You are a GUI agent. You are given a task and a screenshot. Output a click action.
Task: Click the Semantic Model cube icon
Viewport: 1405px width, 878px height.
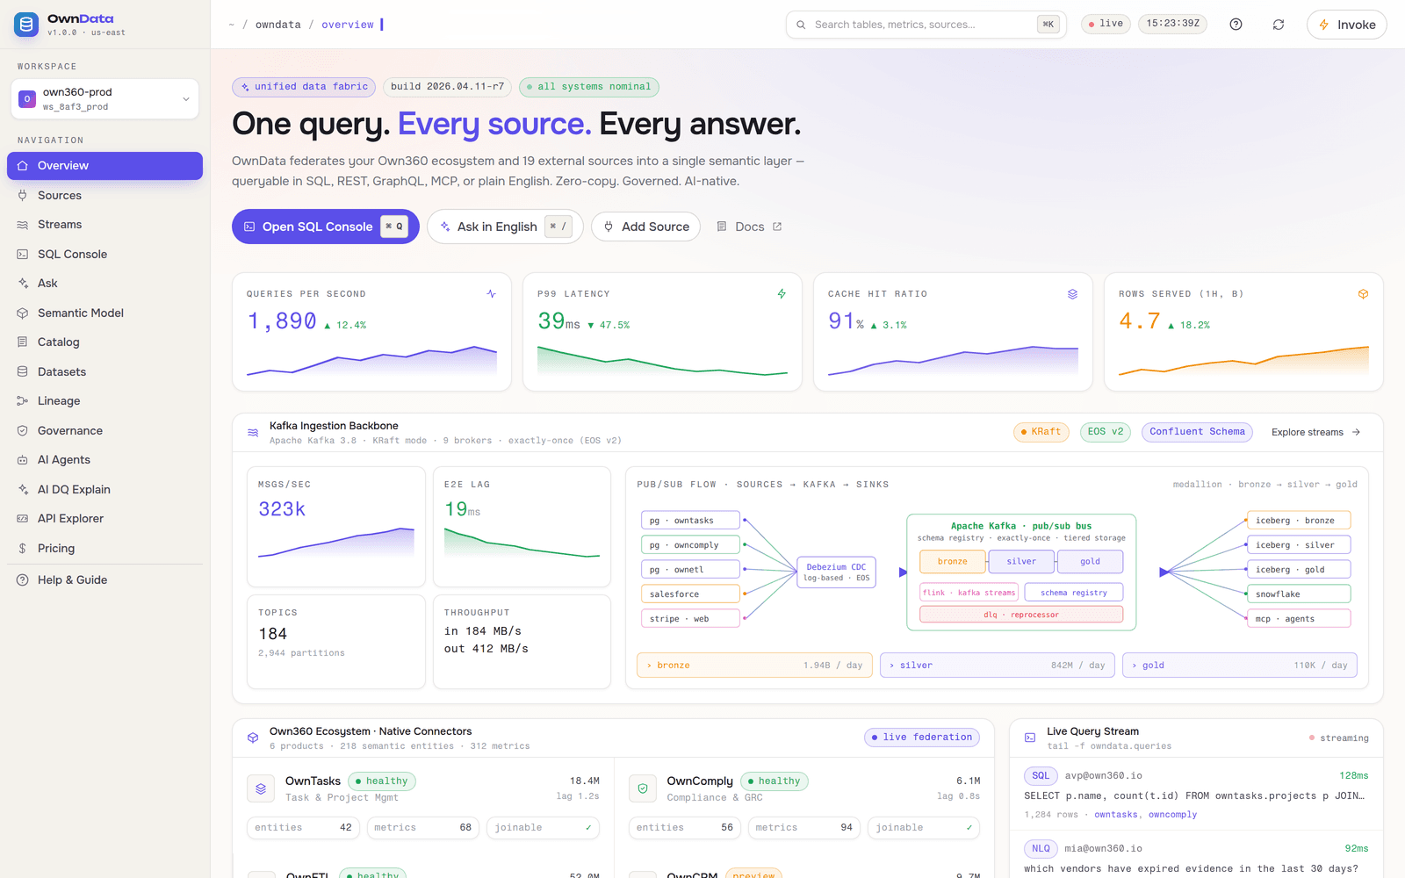(x=23, y=313)
